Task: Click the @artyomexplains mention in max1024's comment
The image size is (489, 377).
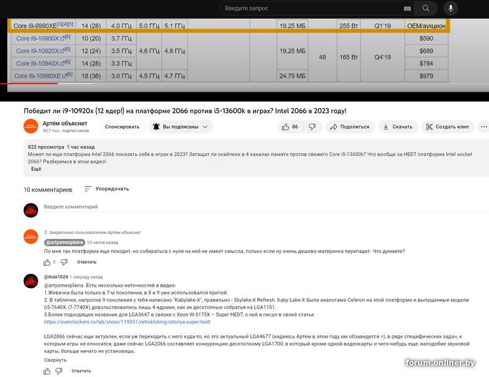Action: [64, 285]
